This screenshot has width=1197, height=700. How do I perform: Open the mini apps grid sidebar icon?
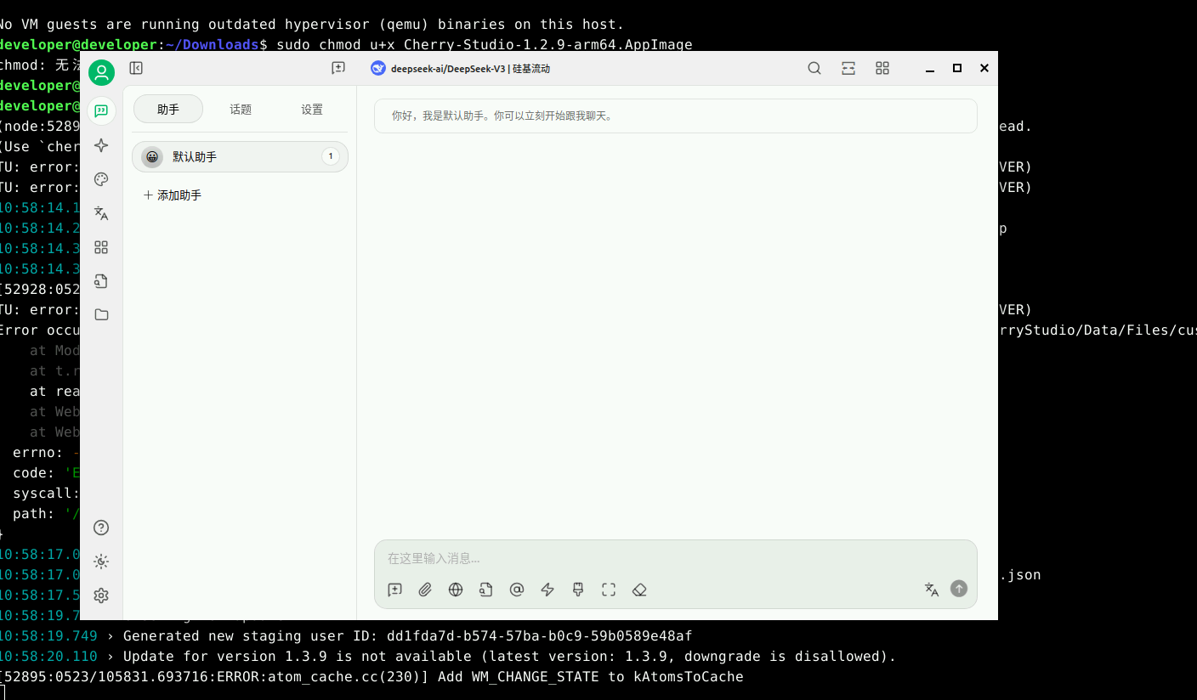pos(101,247)
